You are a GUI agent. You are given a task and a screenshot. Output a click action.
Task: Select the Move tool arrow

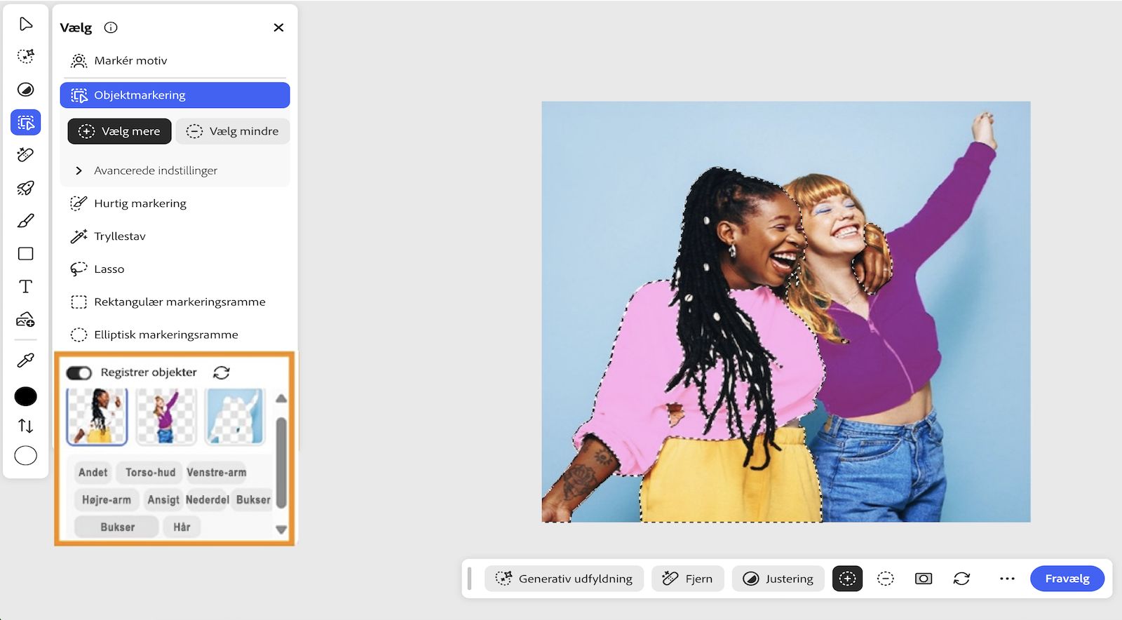(26, 24)
